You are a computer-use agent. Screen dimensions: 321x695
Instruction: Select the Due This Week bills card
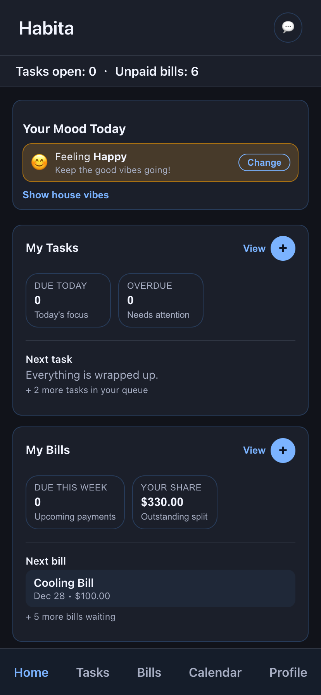[x=75, y=502]
